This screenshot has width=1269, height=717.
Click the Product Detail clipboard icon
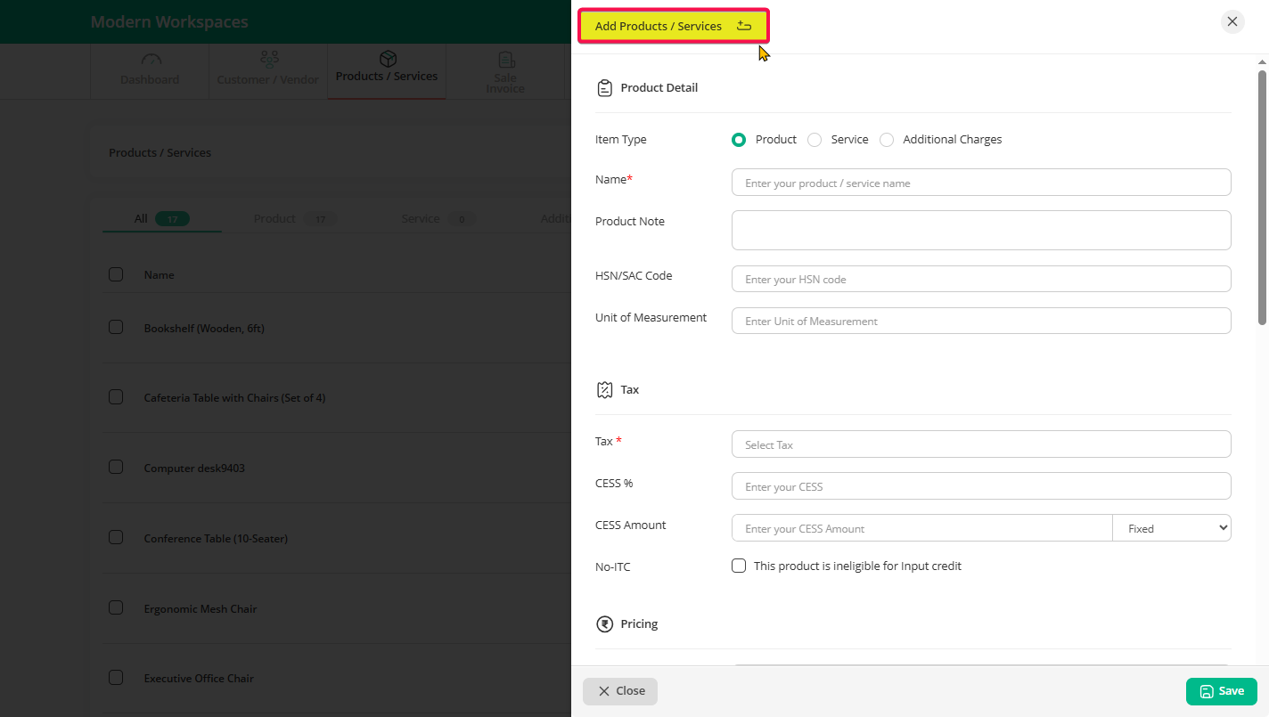pyautogui.click(x=604, y=88)
